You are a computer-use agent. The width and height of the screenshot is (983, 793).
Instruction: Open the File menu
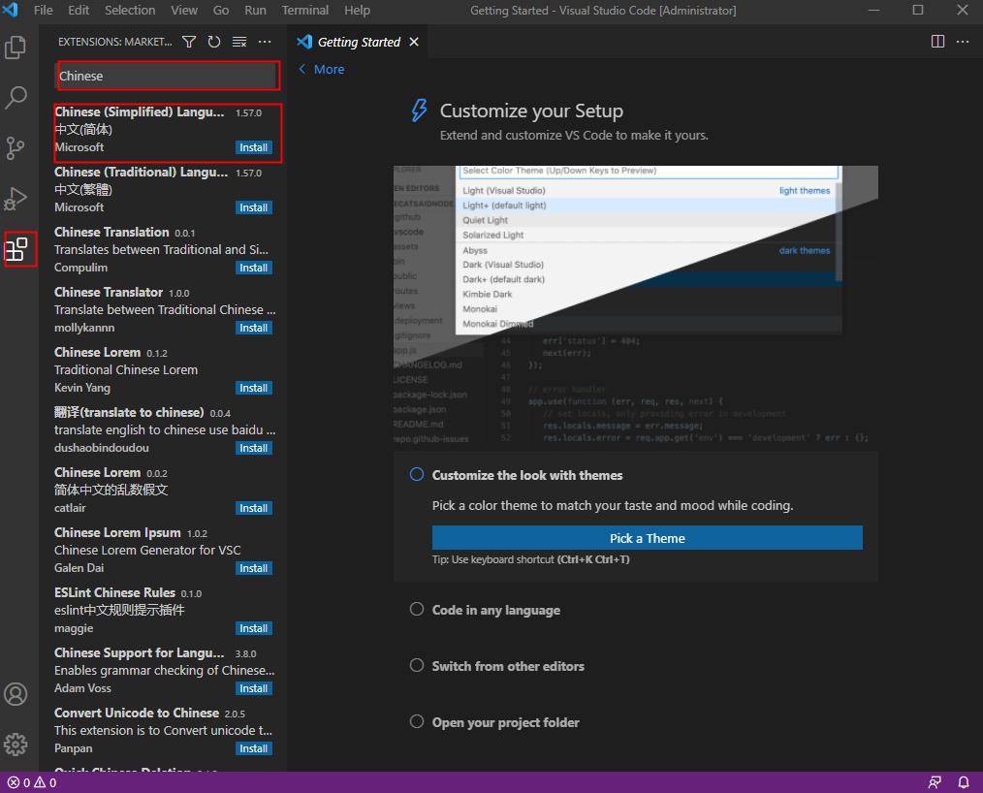tap(43, 11)
